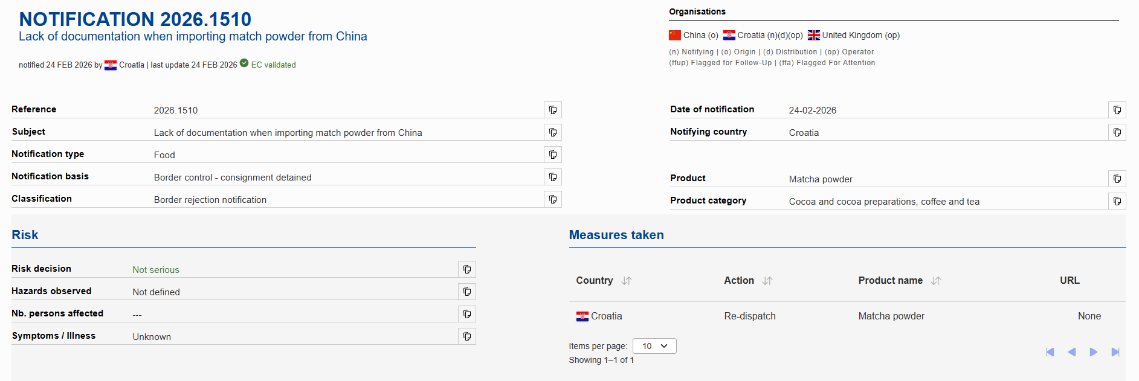Copy the Reference value 2026.1510

tap(553, 110)
